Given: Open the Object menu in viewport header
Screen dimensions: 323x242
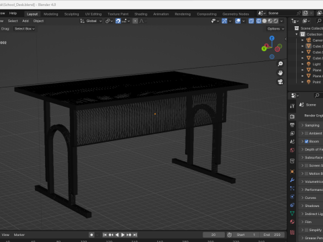Looking at the screenshot, I should 38,21.
